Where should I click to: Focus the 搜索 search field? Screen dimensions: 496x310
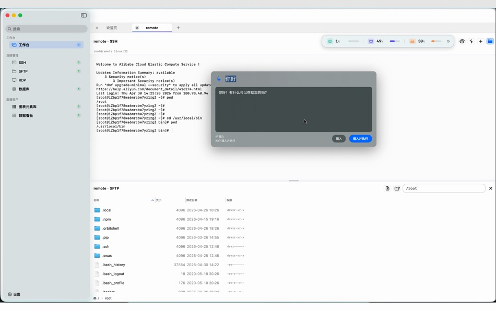pyautogui.click(x=46, y=29)
